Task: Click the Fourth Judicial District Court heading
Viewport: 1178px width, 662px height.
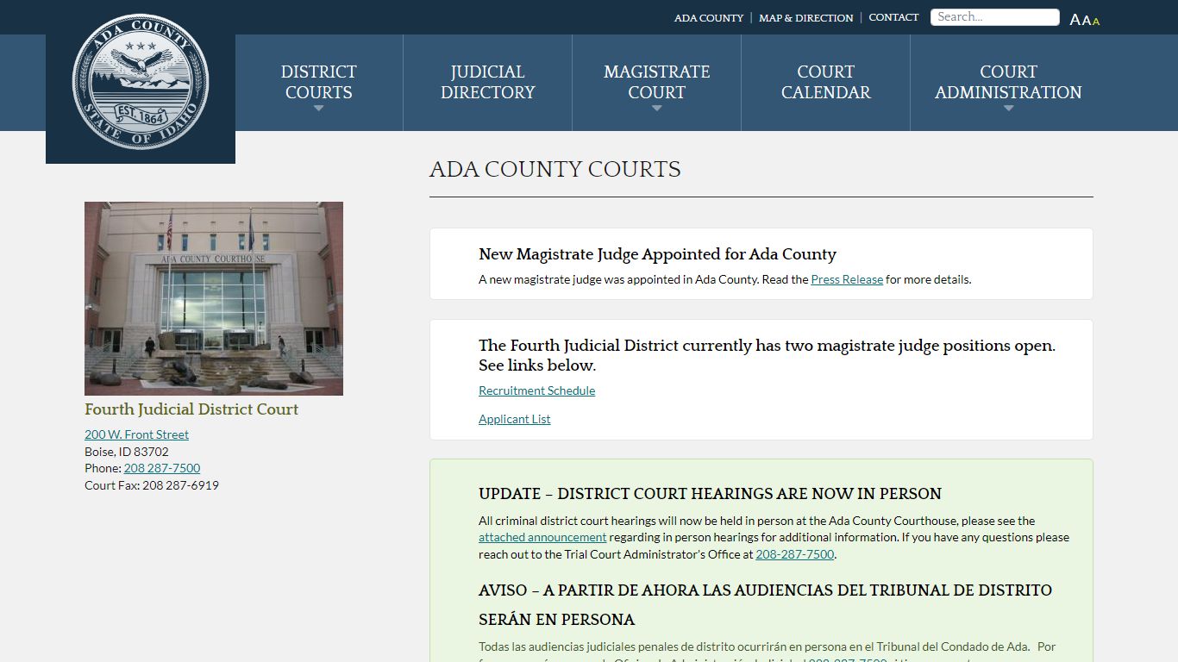Action: (x=191, y=409)
